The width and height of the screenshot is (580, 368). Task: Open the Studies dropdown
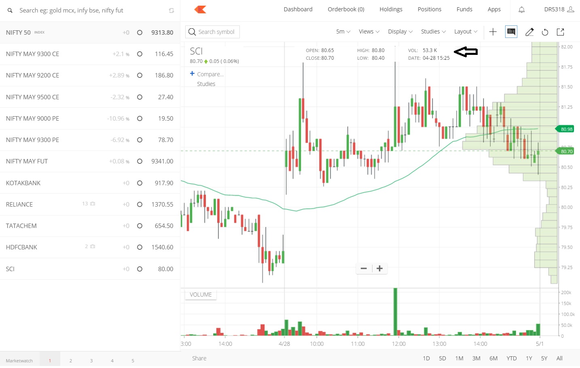pos(433,31)
